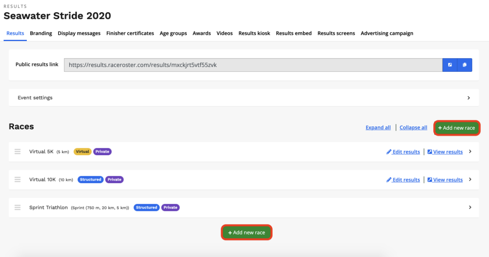The width and height of the screenshot is (489, 257).
Task: Click drag handle icon for Sprint Triathlon
Action: click(18, 207)
